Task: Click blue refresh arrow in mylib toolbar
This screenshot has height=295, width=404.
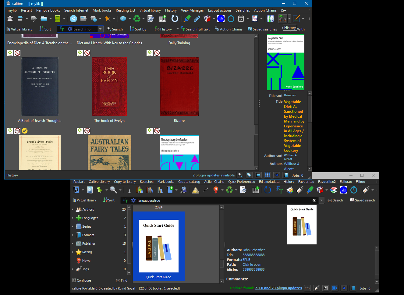Action: 175,19
